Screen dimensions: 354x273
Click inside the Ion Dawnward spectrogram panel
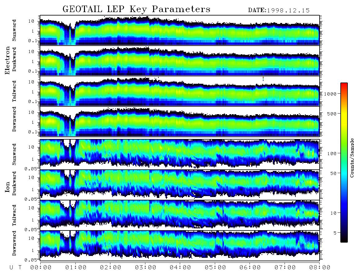click(180, 245)
